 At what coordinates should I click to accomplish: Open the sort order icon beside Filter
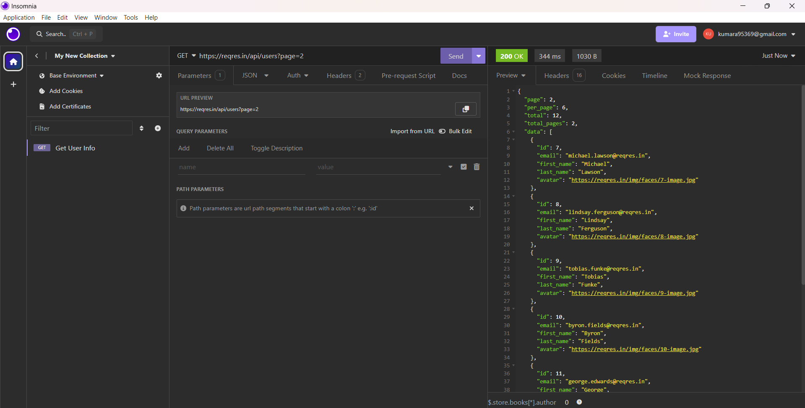coord(141,128)
